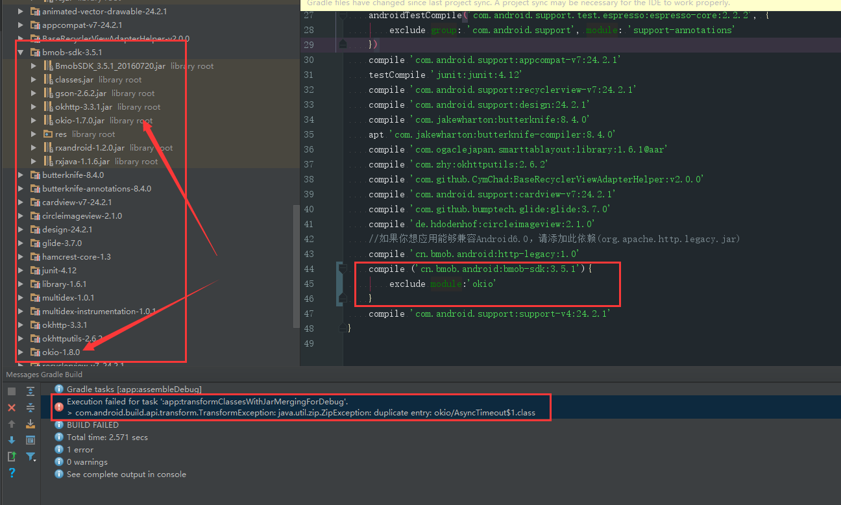Screen dimensions: 841x505
Task: Click the 'See complete output in console' message
Action: (126, 474)
